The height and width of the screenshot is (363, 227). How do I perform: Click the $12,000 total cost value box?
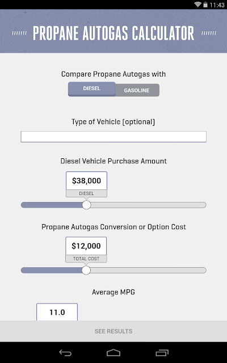tap(86, 246)
